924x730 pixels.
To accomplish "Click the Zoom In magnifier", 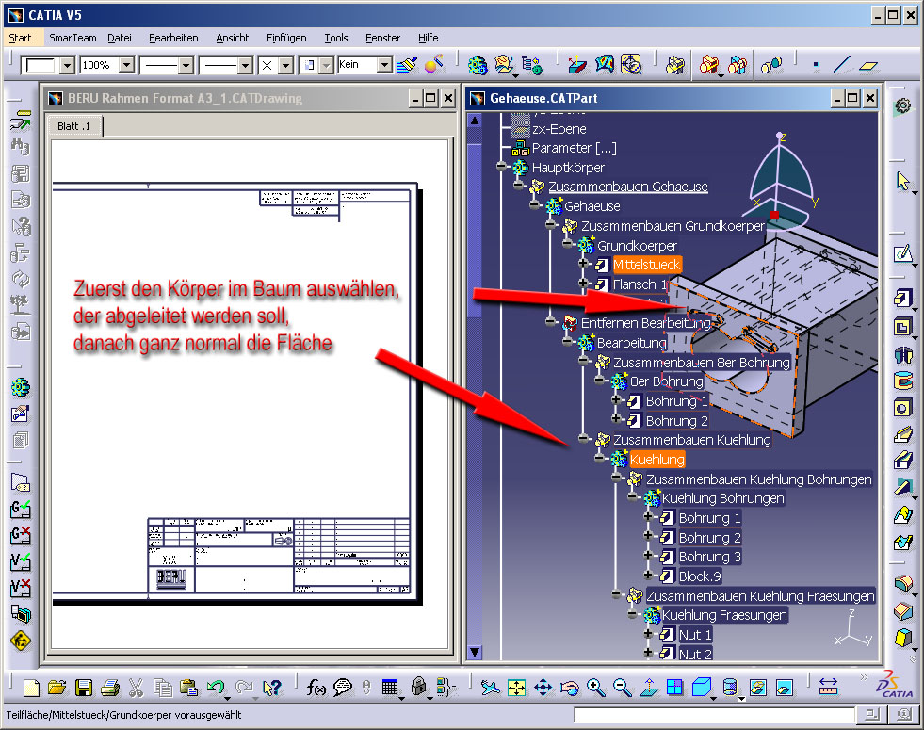I will click(596, 688).
